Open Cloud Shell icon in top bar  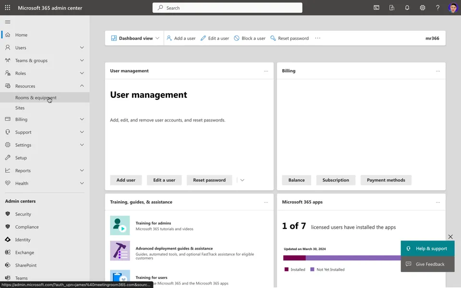click(x=376, y=8)
